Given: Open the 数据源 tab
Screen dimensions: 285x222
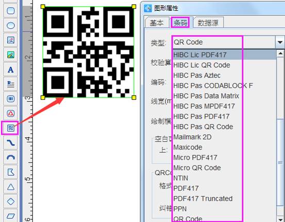Looking at the screenshot, I should 208,23.
